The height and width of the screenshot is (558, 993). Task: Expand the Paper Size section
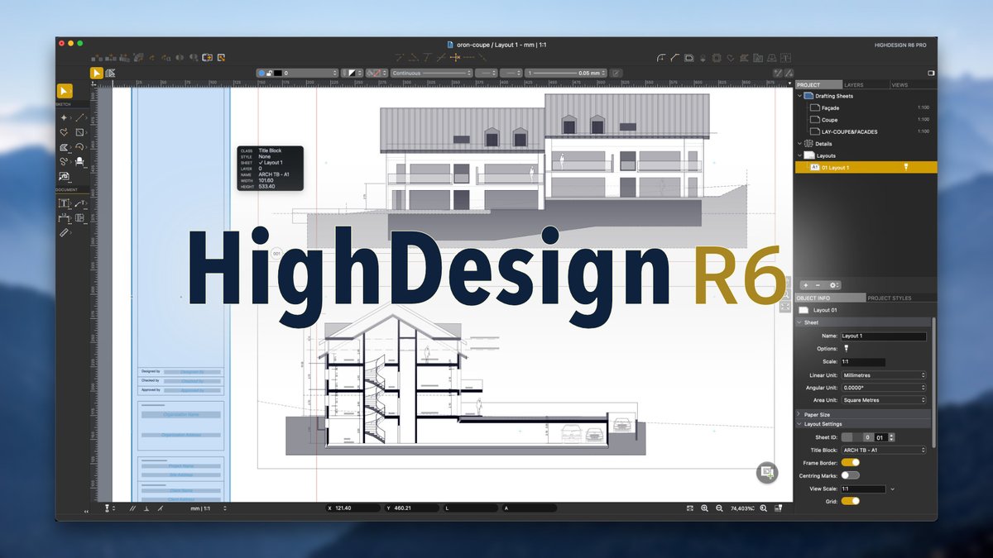(799, 414)
